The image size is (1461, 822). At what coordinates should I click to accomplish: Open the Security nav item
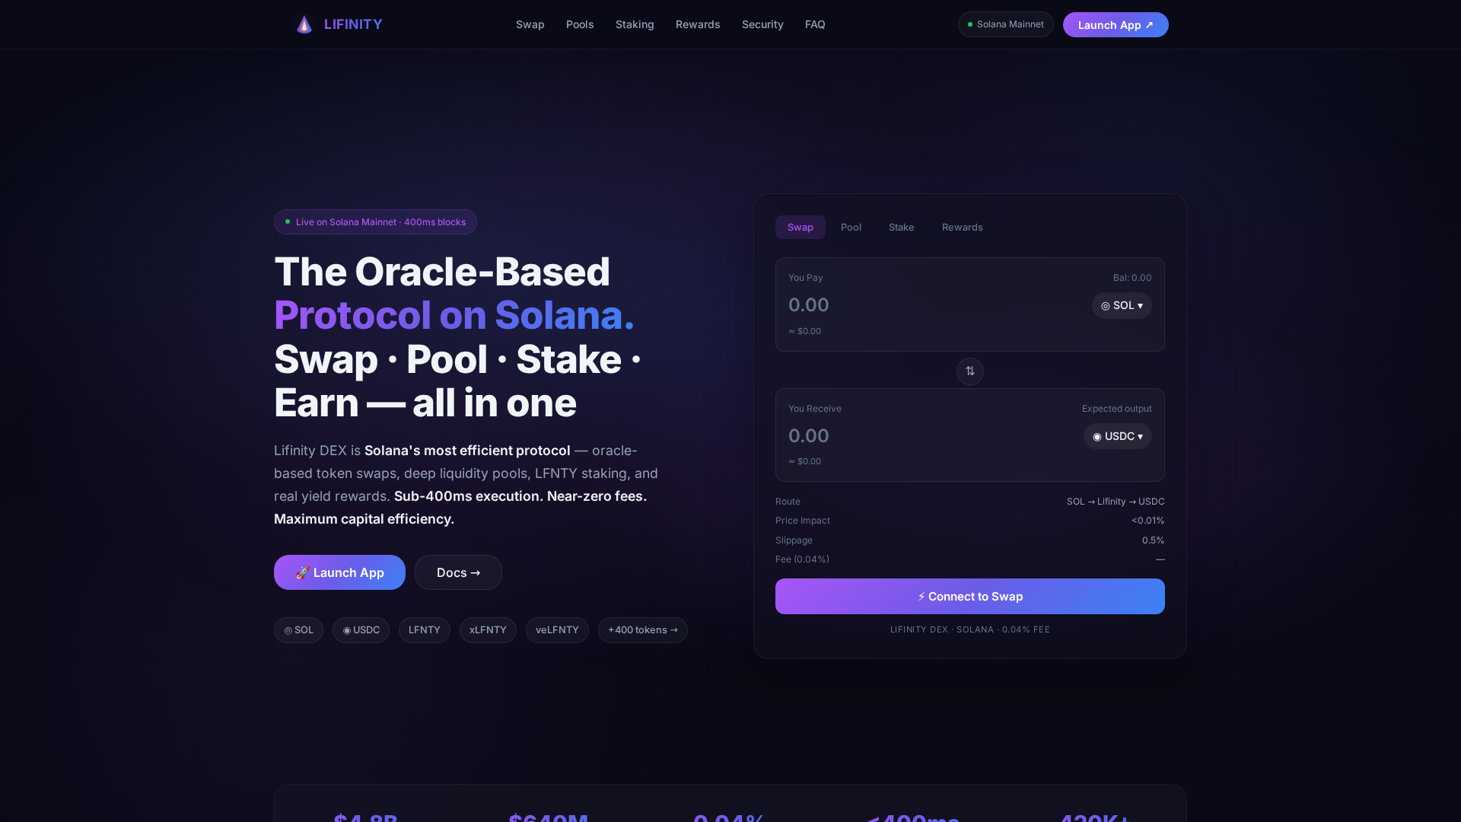click(762, 24)
